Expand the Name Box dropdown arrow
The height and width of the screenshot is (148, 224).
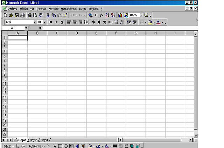point(26,28)
